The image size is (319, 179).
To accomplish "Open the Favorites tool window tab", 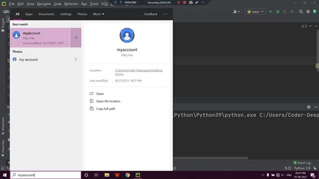I will click(x=3, y=149).
